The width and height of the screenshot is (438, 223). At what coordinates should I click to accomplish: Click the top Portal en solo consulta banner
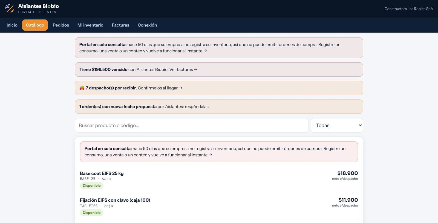(219, 48)
